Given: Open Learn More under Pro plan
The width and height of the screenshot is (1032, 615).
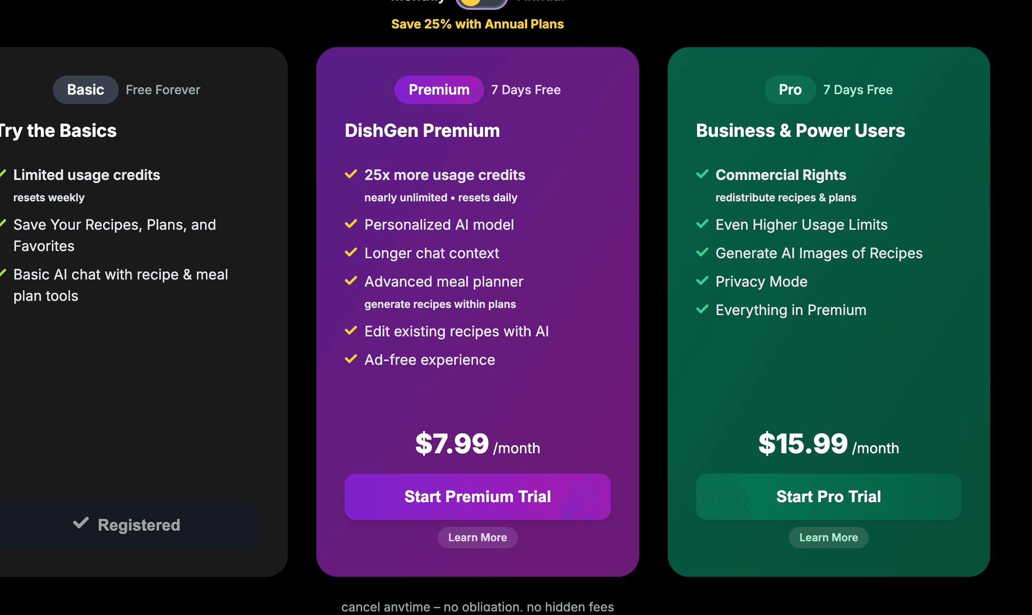Looking at the screenshot, I should 828,537.
